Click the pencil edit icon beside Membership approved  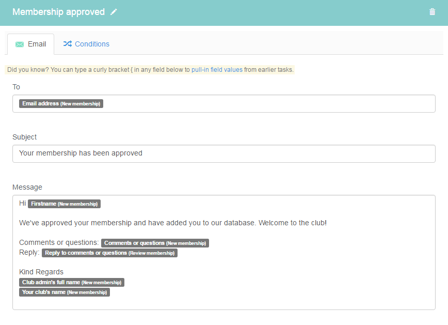click(x=114, y=12)
